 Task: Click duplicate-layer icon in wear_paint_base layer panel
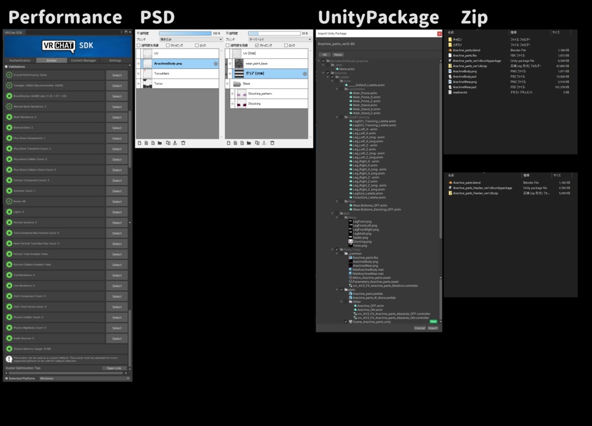(x=257, y=143)
